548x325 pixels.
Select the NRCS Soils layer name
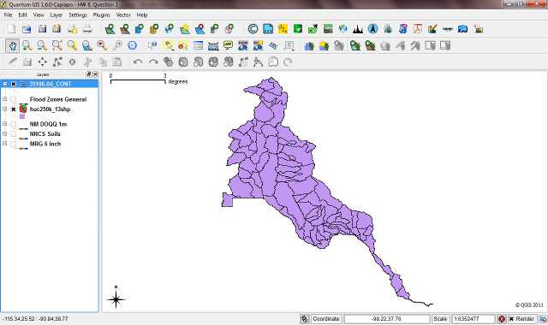45,134
